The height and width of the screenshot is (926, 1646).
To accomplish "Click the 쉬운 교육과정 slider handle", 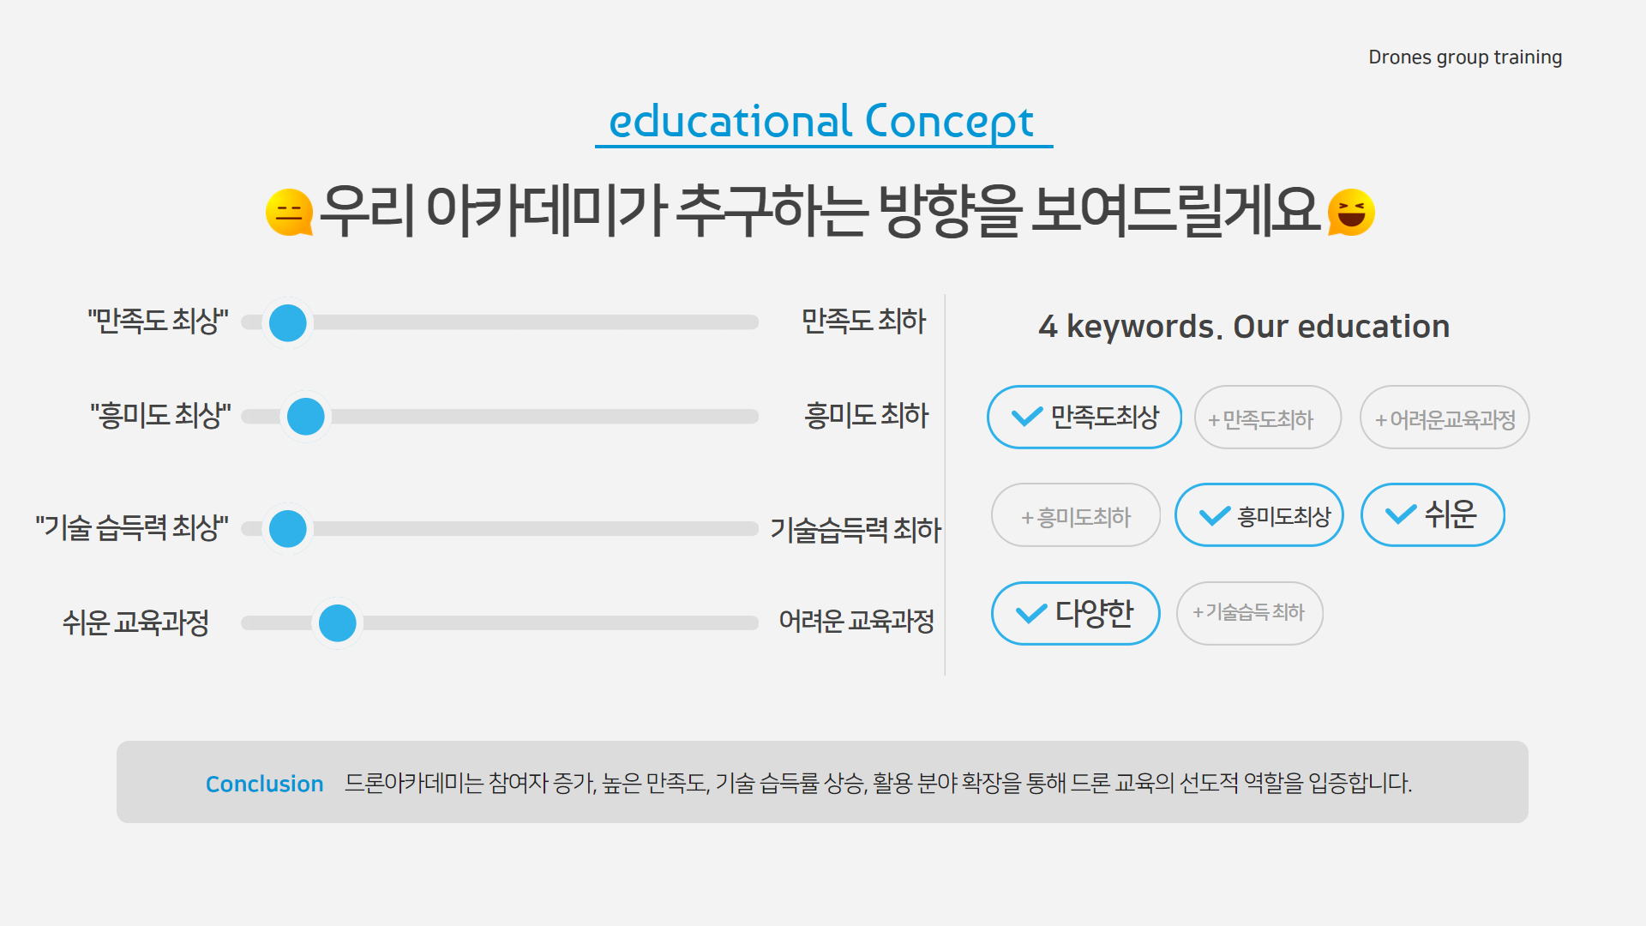I will pos(337,623).
